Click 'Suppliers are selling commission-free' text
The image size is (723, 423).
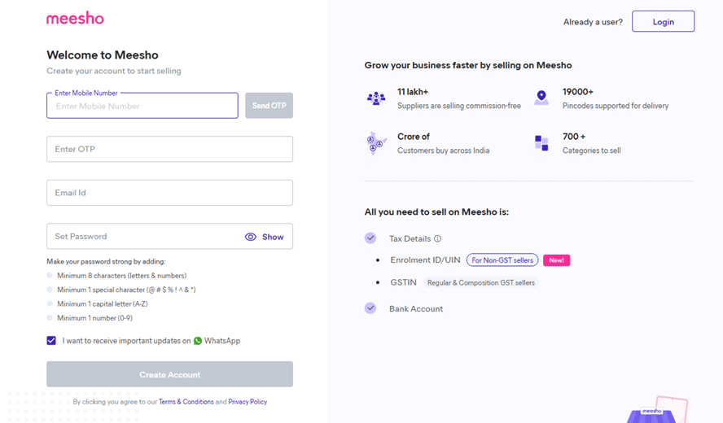(x=459, y=106)
